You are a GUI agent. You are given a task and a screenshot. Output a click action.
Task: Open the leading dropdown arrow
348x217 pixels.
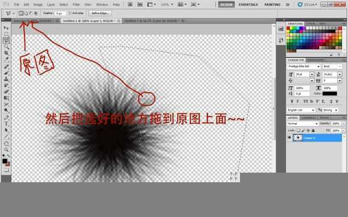point(340,74)
